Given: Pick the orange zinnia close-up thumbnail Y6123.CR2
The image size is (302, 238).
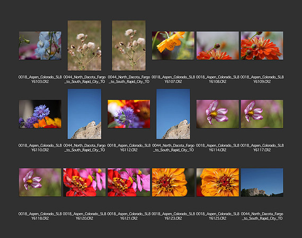Looking at the screenshot, I should coord(173,182).
